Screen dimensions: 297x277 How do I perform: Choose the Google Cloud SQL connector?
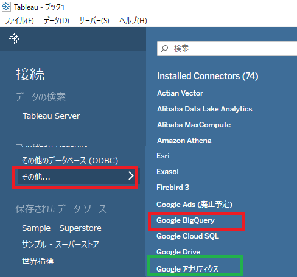click(187, 236)
